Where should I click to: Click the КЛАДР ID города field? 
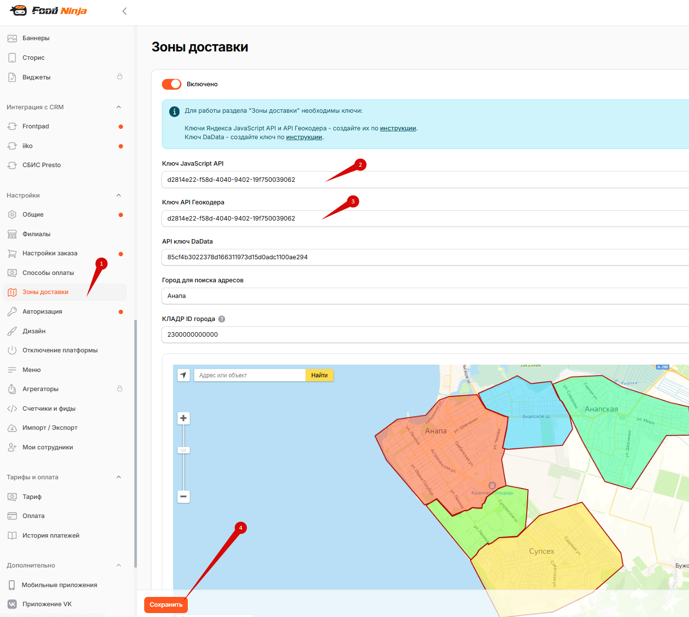(x=425, y=335)
